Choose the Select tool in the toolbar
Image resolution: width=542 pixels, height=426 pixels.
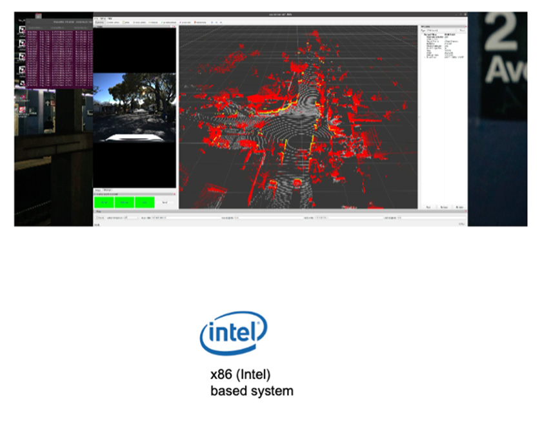[127, 22]
